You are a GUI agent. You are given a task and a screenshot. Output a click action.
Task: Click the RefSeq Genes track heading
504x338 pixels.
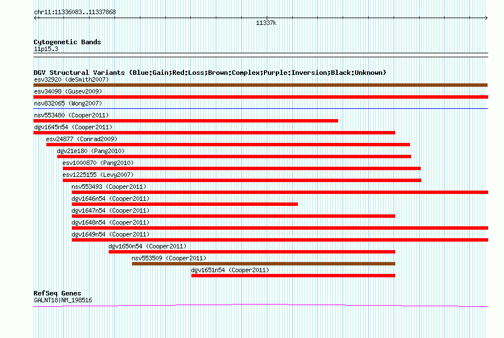57,293
